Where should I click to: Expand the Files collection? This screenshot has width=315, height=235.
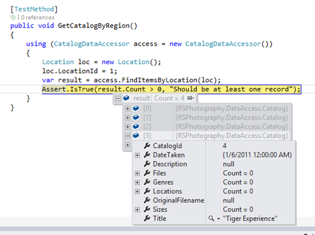coord(138,173)
